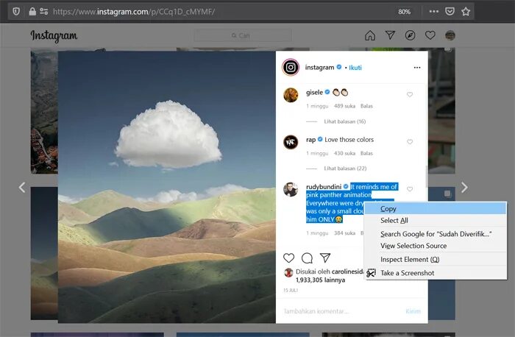Choose Select All from context menu

tap(436, 221)
